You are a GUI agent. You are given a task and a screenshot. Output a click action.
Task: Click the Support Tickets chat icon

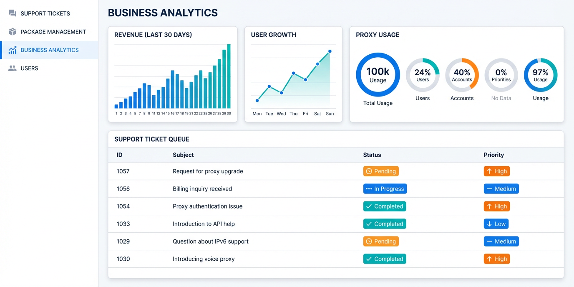click(13, 13)
